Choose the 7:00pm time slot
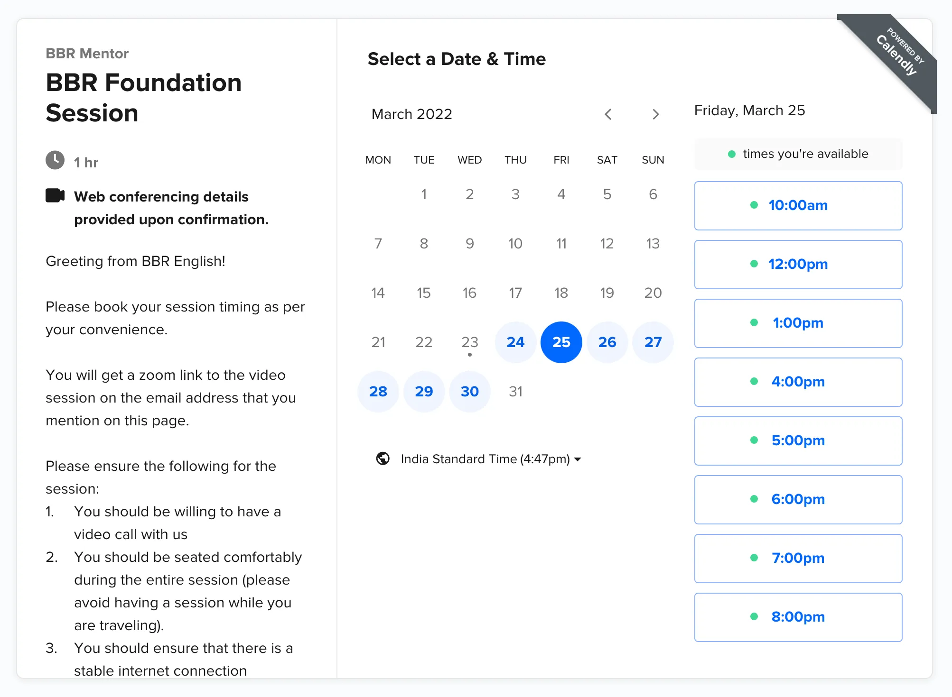The image size is (952, 697). pyautogui.click(x=798, y=559)
